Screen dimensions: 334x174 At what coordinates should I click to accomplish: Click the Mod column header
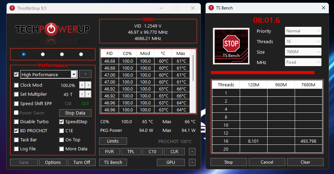(145, 54)
